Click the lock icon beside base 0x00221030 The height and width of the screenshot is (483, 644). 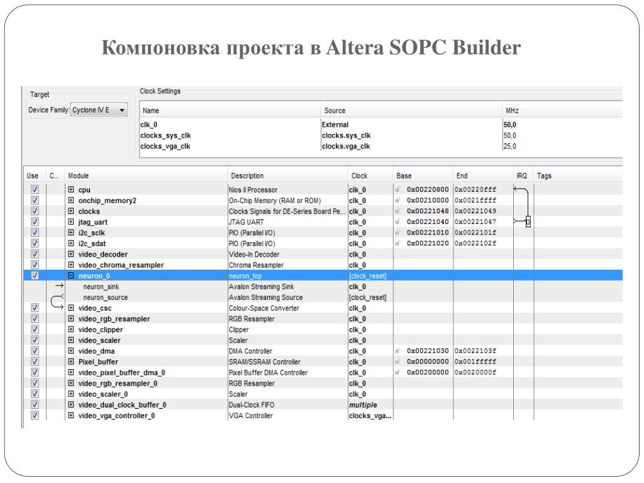(x=397, y=351)
